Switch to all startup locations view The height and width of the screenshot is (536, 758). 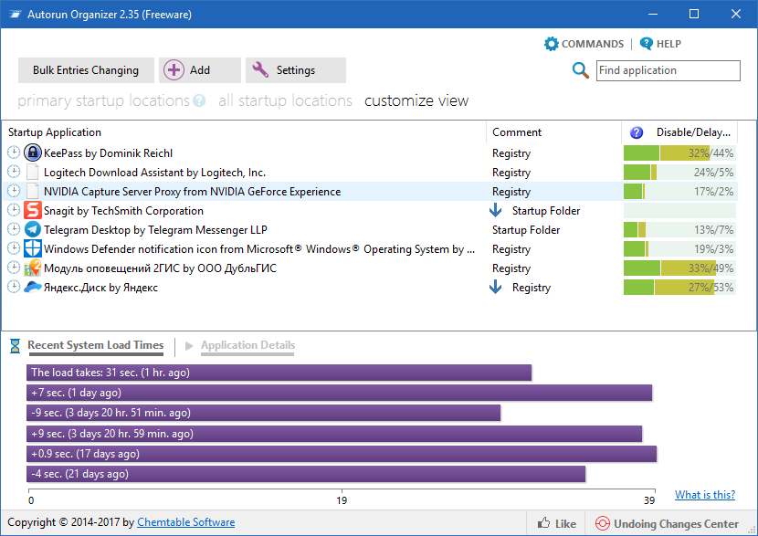pyautogui.click(x=285, y=100)
